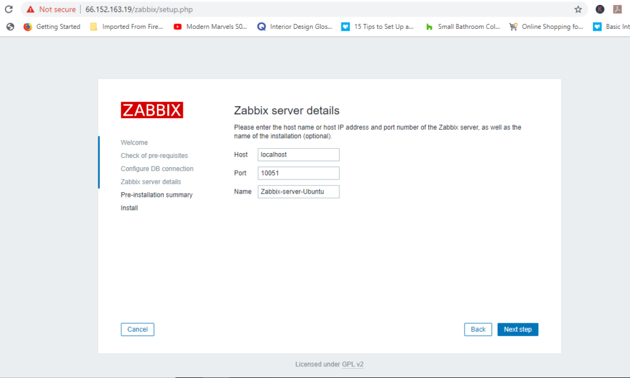Click the page reload icon
Viewport: 630px width, 378px height.
8,9
